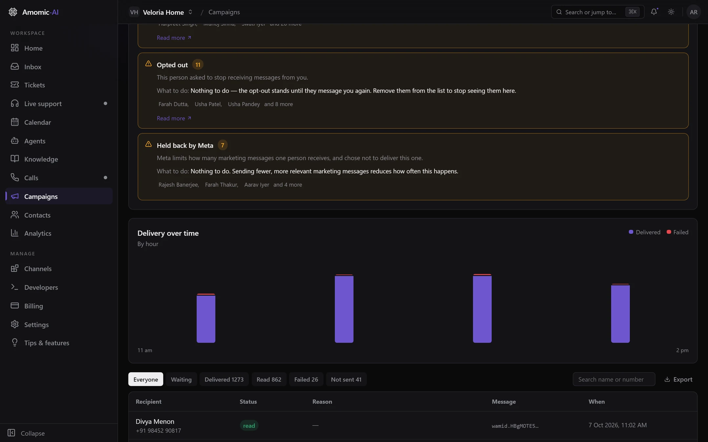Screen dimensions: 708x442
Task: Click Campaigns breadcrumb link
Action: point(224,12)
